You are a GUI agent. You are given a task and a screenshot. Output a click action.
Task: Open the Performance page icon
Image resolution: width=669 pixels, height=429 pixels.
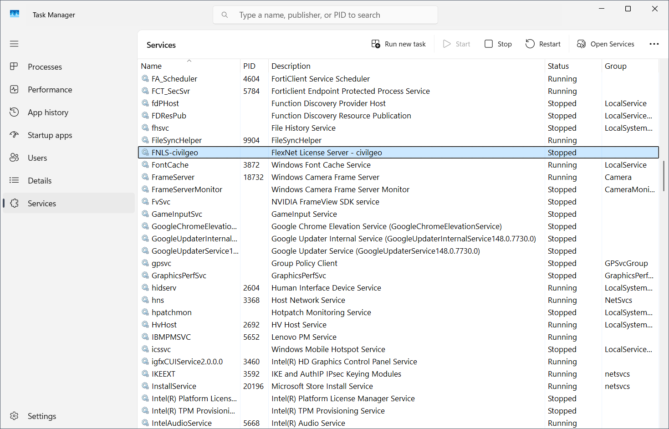tap(14, 89)
